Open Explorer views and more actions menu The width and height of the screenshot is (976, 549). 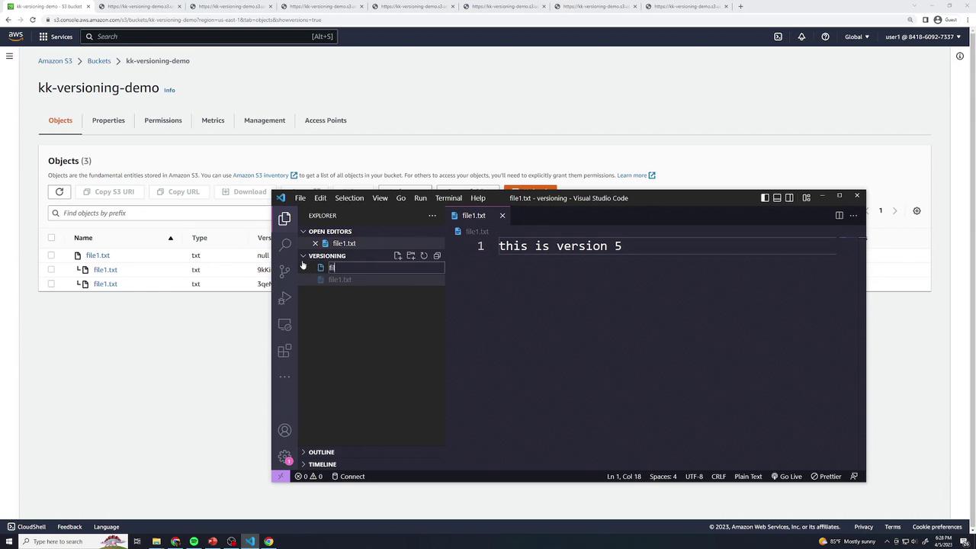pyautogui.click(x=432, y=216)
